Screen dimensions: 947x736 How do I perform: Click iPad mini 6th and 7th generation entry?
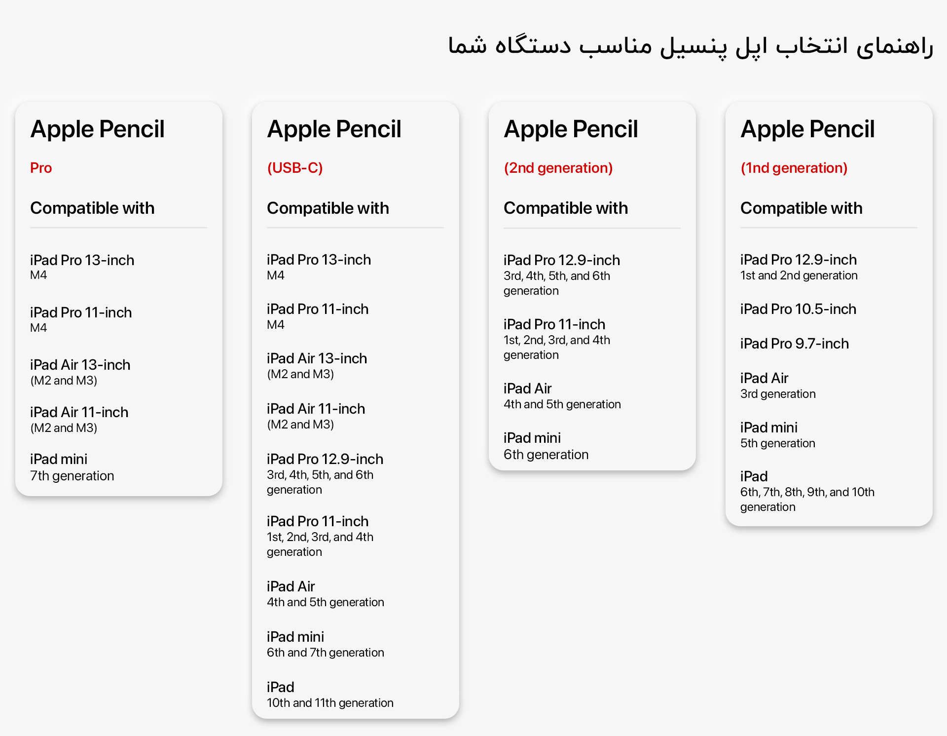pyautogui.click(x=325, y=644)
